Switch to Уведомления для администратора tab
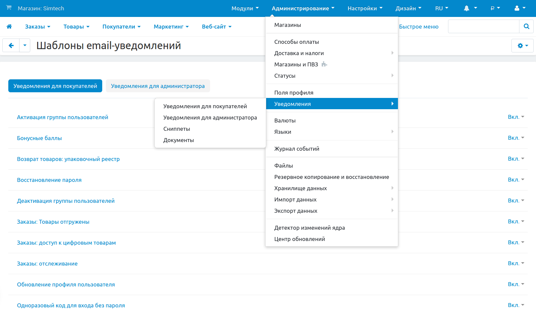 click(x=158, y=86)
